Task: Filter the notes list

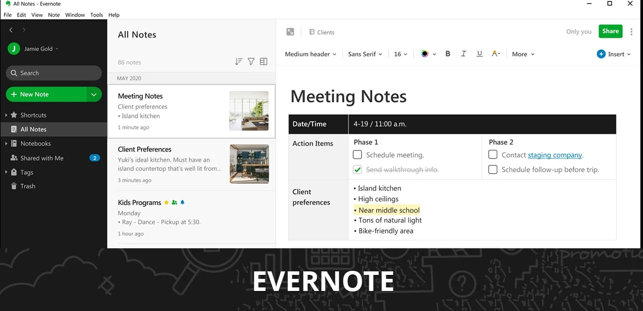Action: tap(251, 61)
